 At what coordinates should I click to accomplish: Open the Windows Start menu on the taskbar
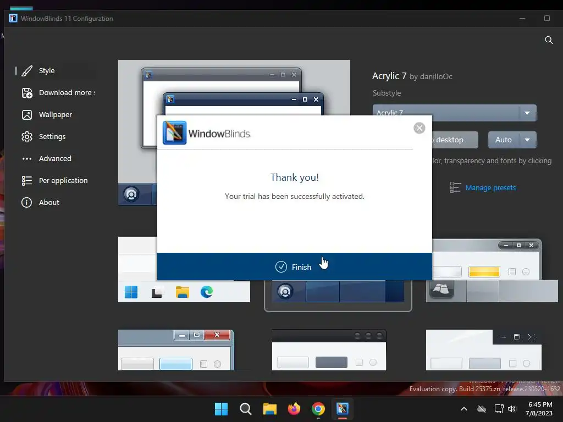pos(221,409)
